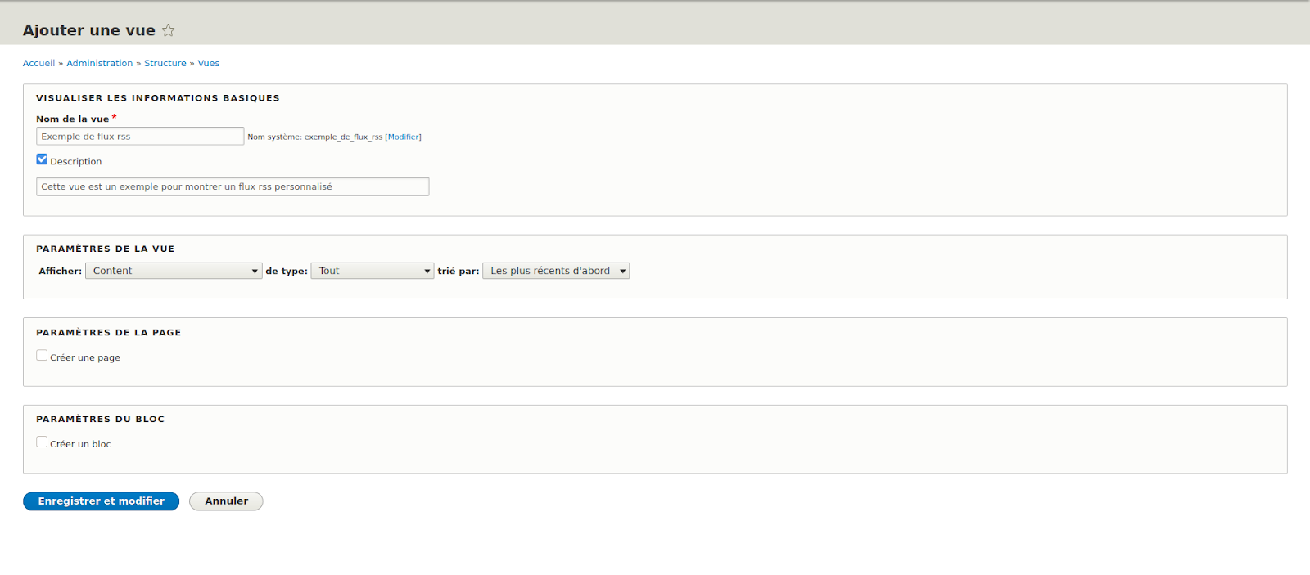Click the 'Ajouter une vue' page title
Image resolution: width=1310 pixels, height=575 pixels.
click(89, 30)
